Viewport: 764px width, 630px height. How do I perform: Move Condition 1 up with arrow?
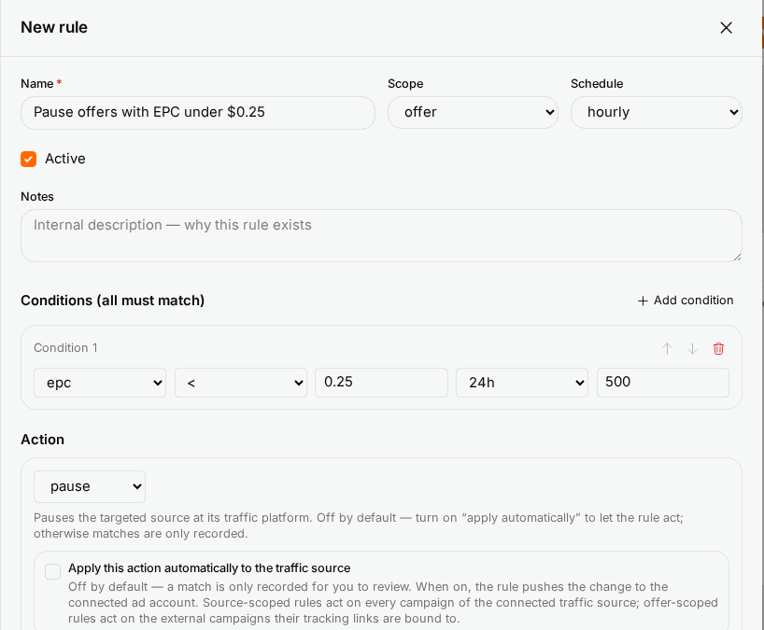tap(667, 348)
